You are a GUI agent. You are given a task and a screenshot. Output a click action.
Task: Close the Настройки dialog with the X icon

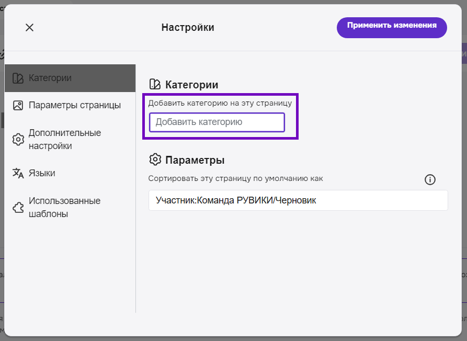coord(29,28)
